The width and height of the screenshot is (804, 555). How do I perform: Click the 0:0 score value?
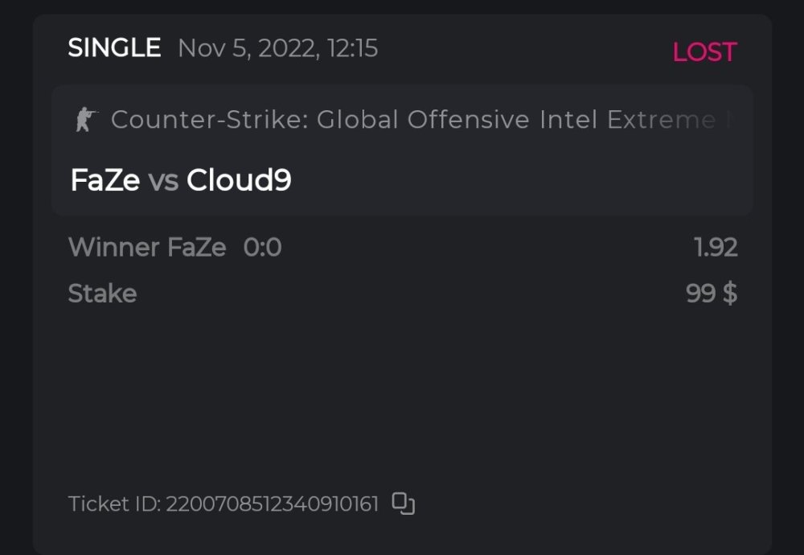point(262,247)
